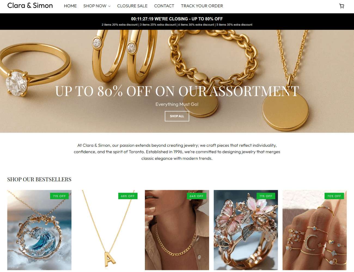Click the closing sale countdown banner
The width and height of the screenshot is (354, 272).
coord(177,19)
